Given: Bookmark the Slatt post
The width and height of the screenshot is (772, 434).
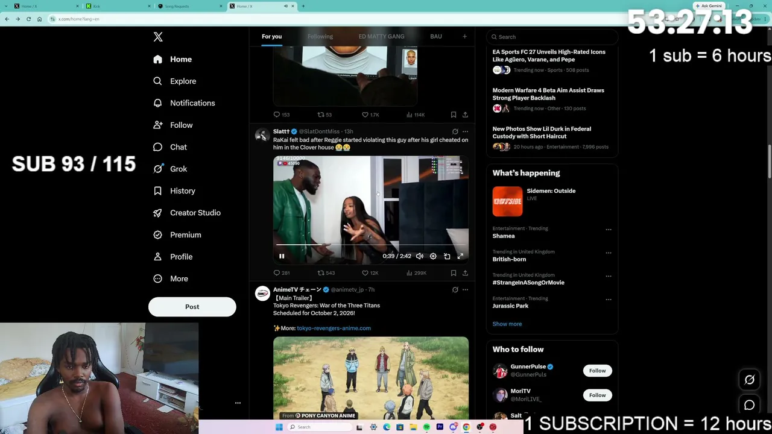Looking at the screenshot, I should pos(454,273).
